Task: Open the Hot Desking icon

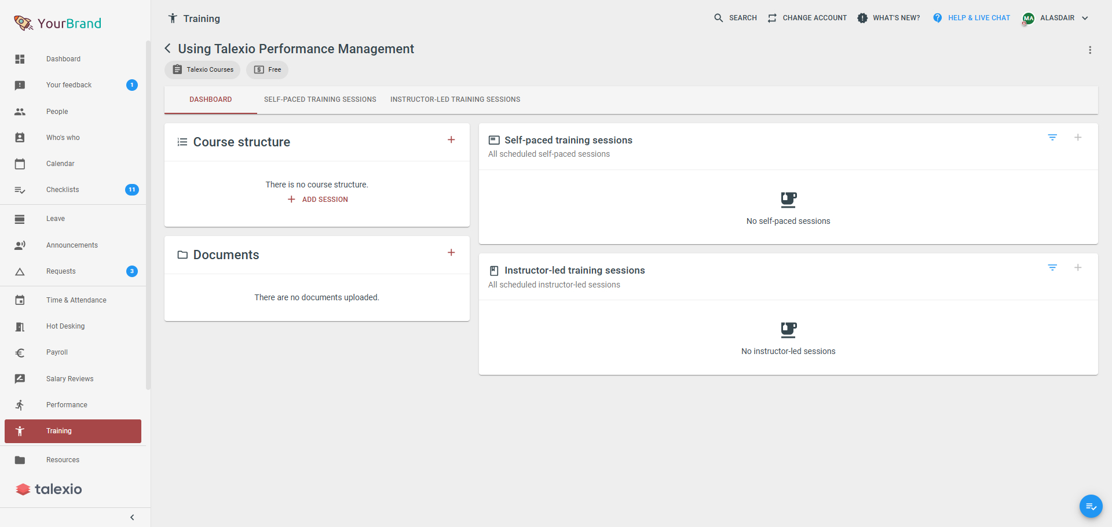Action: point(20,326)
